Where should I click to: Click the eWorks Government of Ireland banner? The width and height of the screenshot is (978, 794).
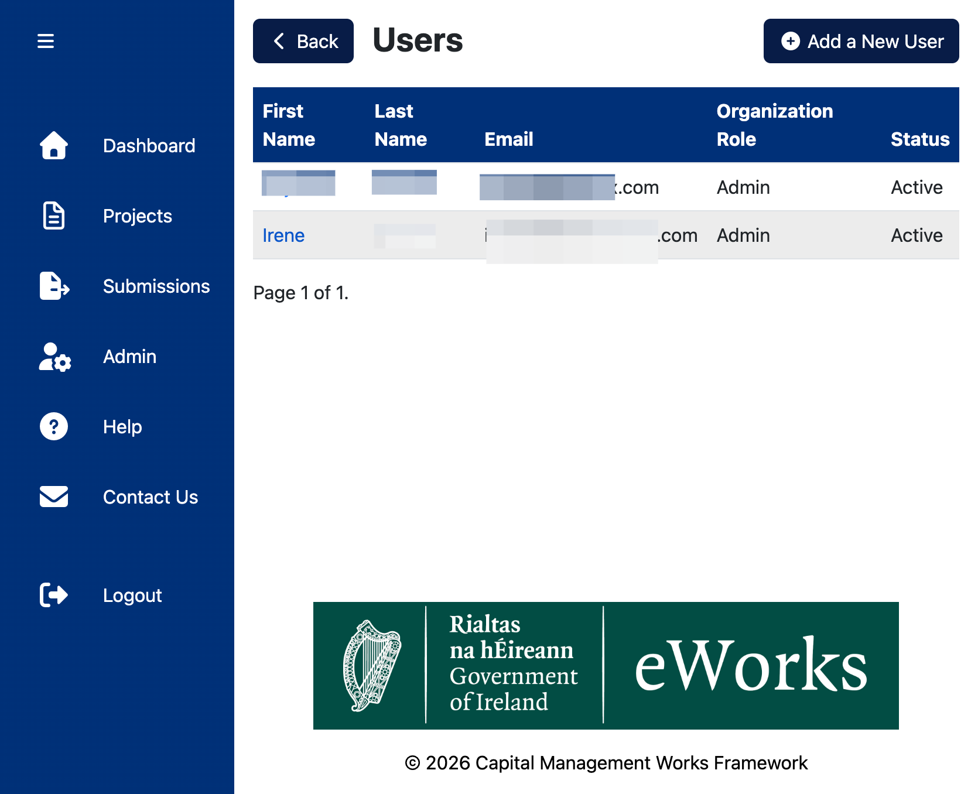(x=606, y=666)
